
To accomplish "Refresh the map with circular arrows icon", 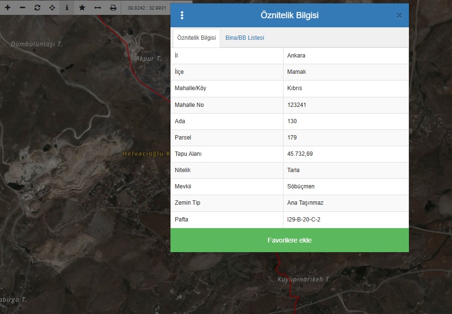I will coord(37,8).
